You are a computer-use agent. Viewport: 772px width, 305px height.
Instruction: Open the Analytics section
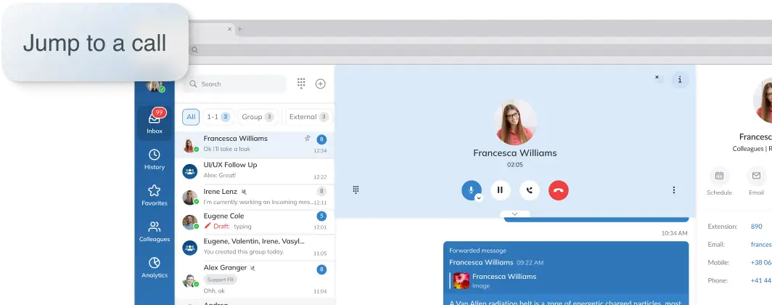154,267
